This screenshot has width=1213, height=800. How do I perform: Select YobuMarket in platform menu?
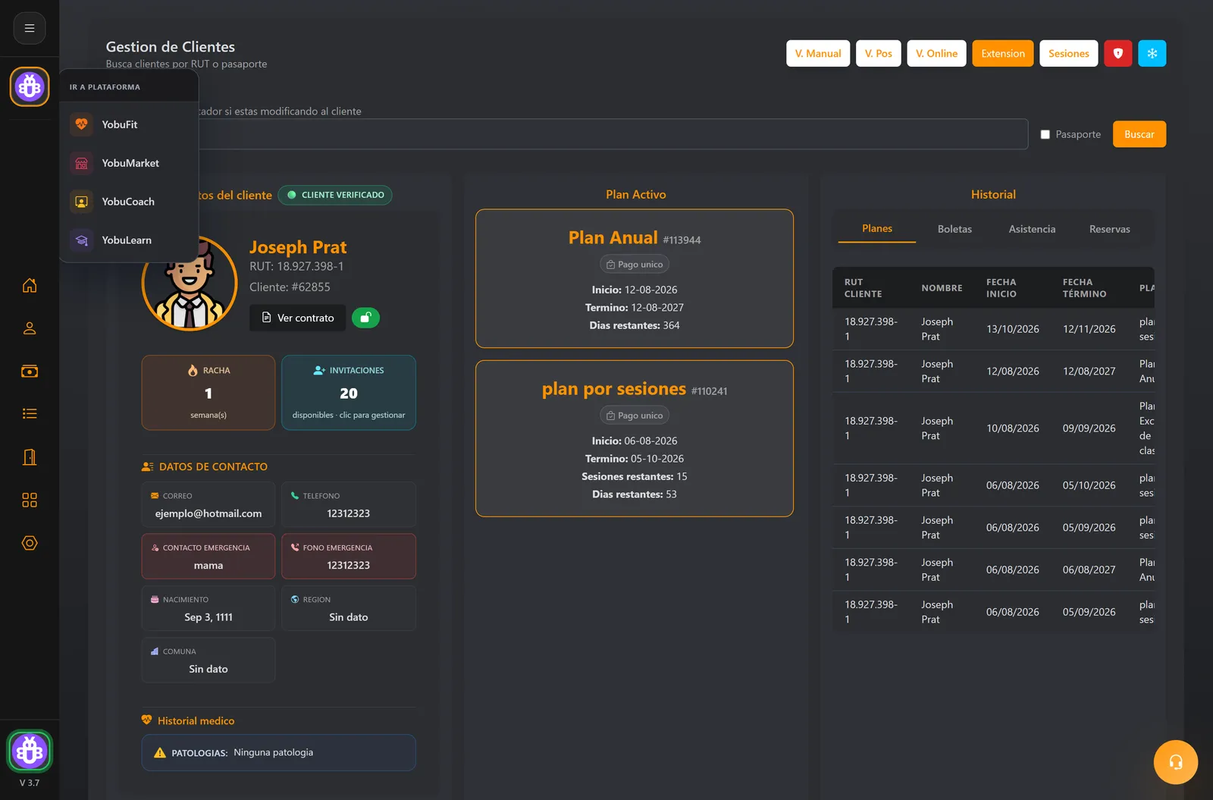(x=129, y=163)
